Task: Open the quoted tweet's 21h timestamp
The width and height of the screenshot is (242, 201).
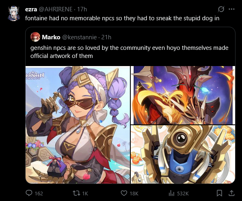Action: (x=106, y=37)
